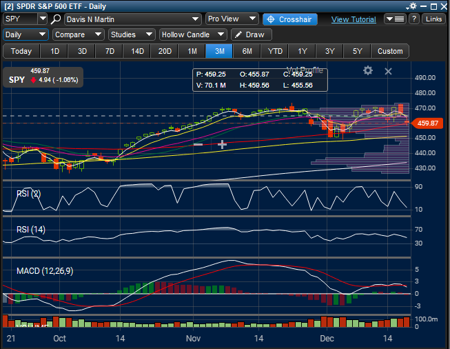The image size is (450, 349).
Task: Zoom in with the plus chart control
Action: [x=222, y=144]
